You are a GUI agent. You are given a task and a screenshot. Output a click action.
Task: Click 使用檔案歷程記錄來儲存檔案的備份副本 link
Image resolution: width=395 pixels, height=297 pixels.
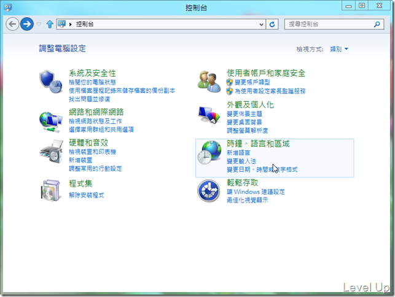click(122, 91)
